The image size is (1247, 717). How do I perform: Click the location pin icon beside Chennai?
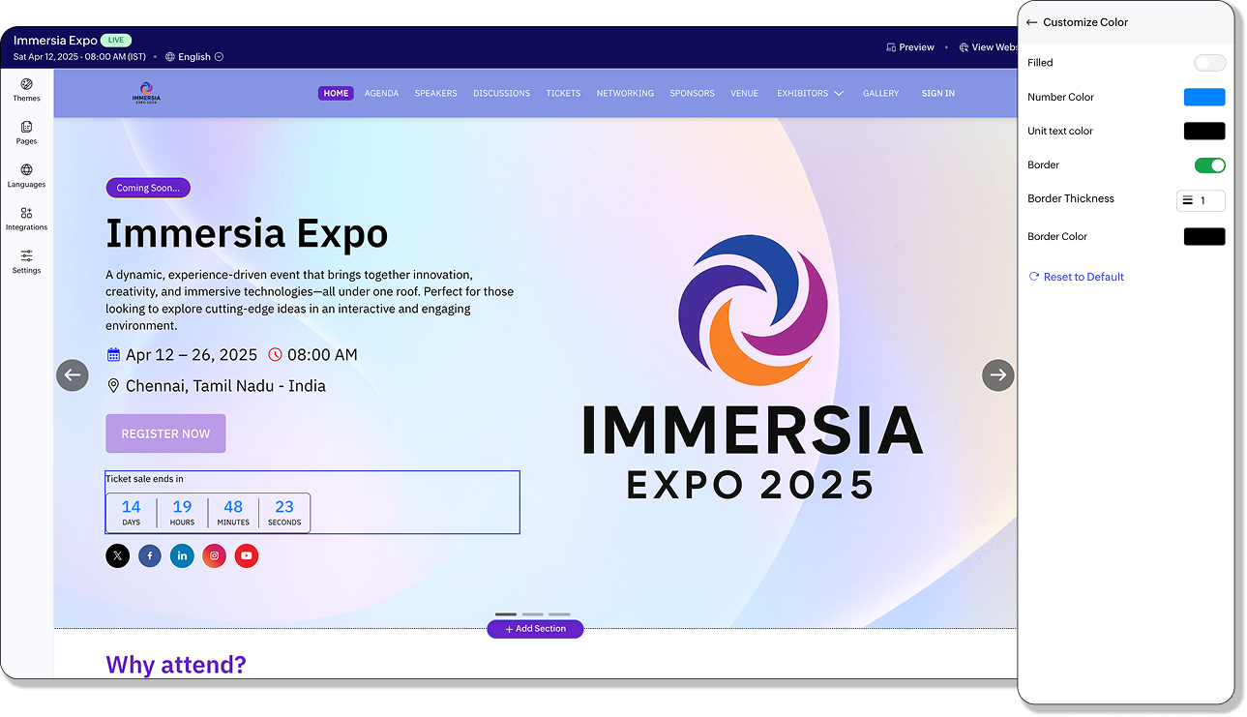pyautogui.click(x=113, y=386)
